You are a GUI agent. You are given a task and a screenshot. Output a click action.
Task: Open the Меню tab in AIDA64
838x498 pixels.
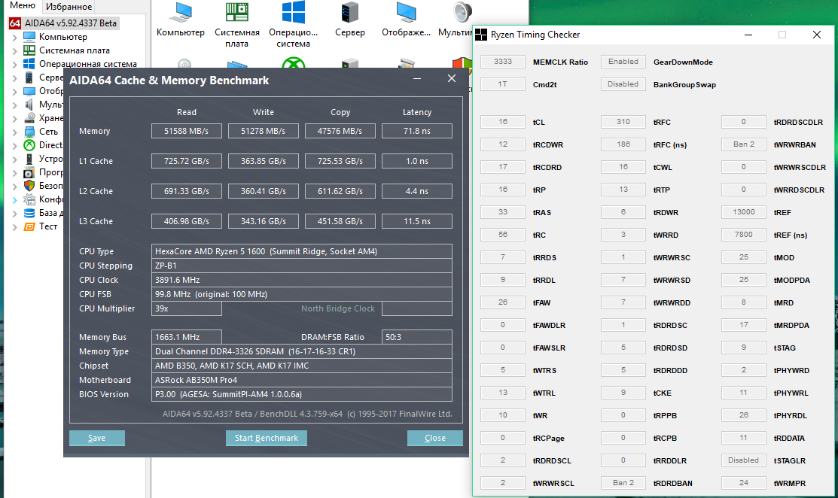[22, 6]
